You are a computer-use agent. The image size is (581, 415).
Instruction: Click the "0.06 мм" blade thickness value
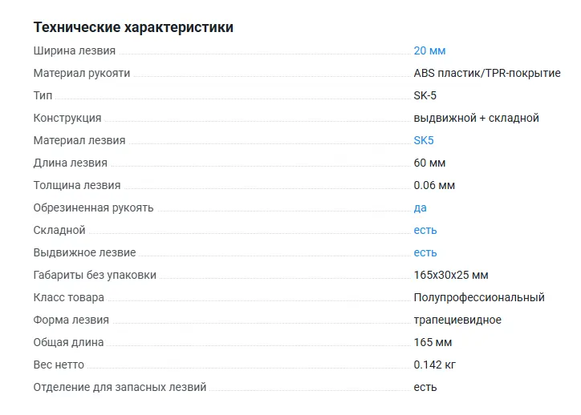point(434,185)
